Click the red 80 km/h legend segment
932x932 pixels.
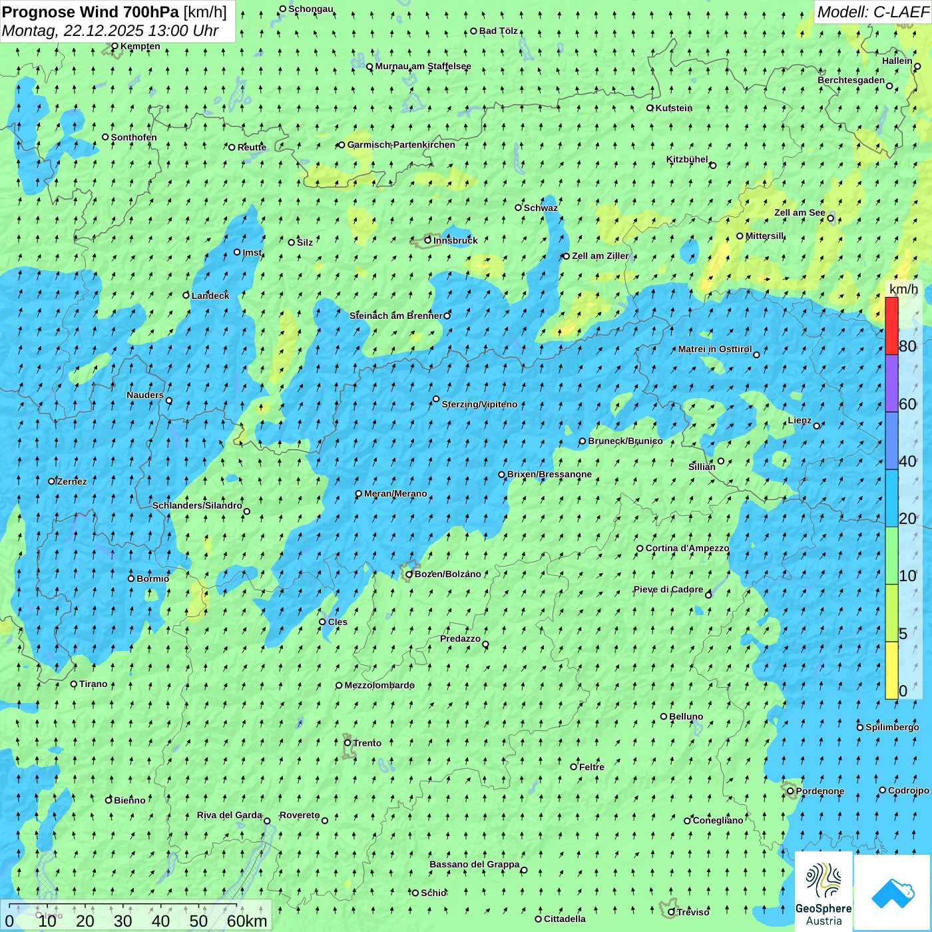[x=891, y=326]
